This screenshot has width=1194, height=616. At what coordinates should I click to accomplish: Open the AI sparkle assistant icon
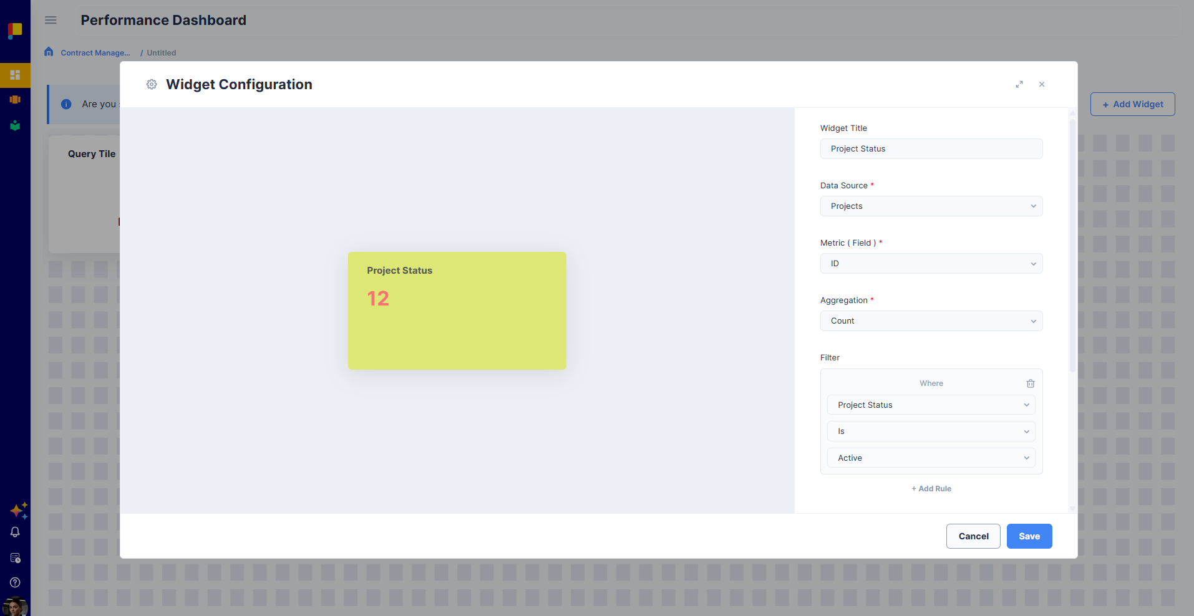(18, 511)
